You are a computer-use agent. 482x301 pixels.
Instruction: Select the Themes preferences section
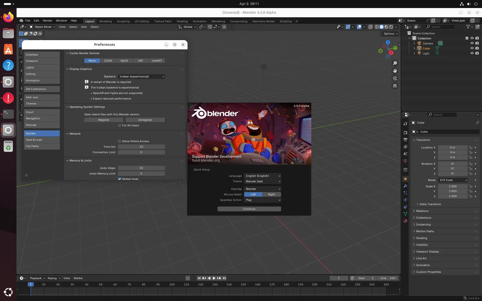[42, 104]
